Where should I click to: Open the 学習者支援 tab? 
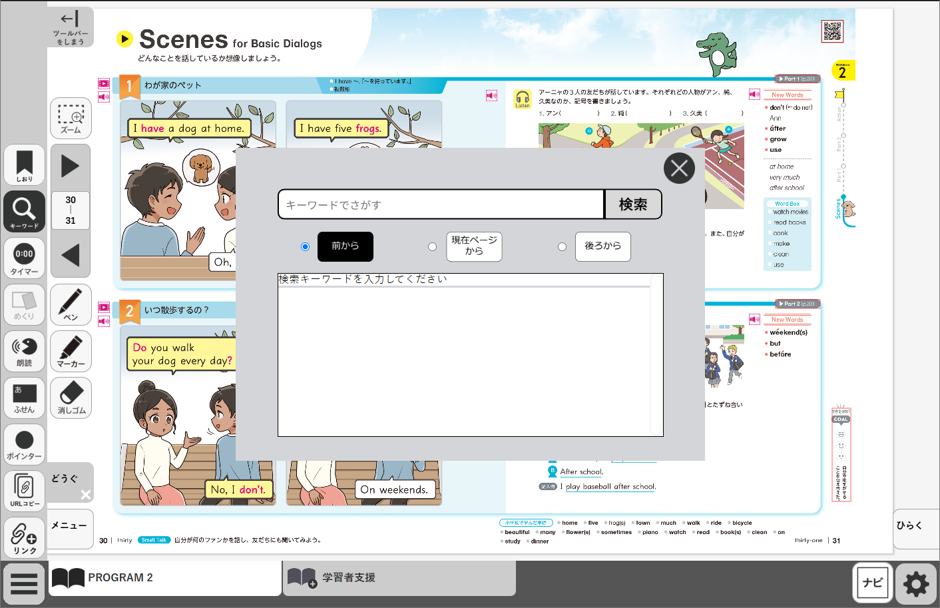399,578
